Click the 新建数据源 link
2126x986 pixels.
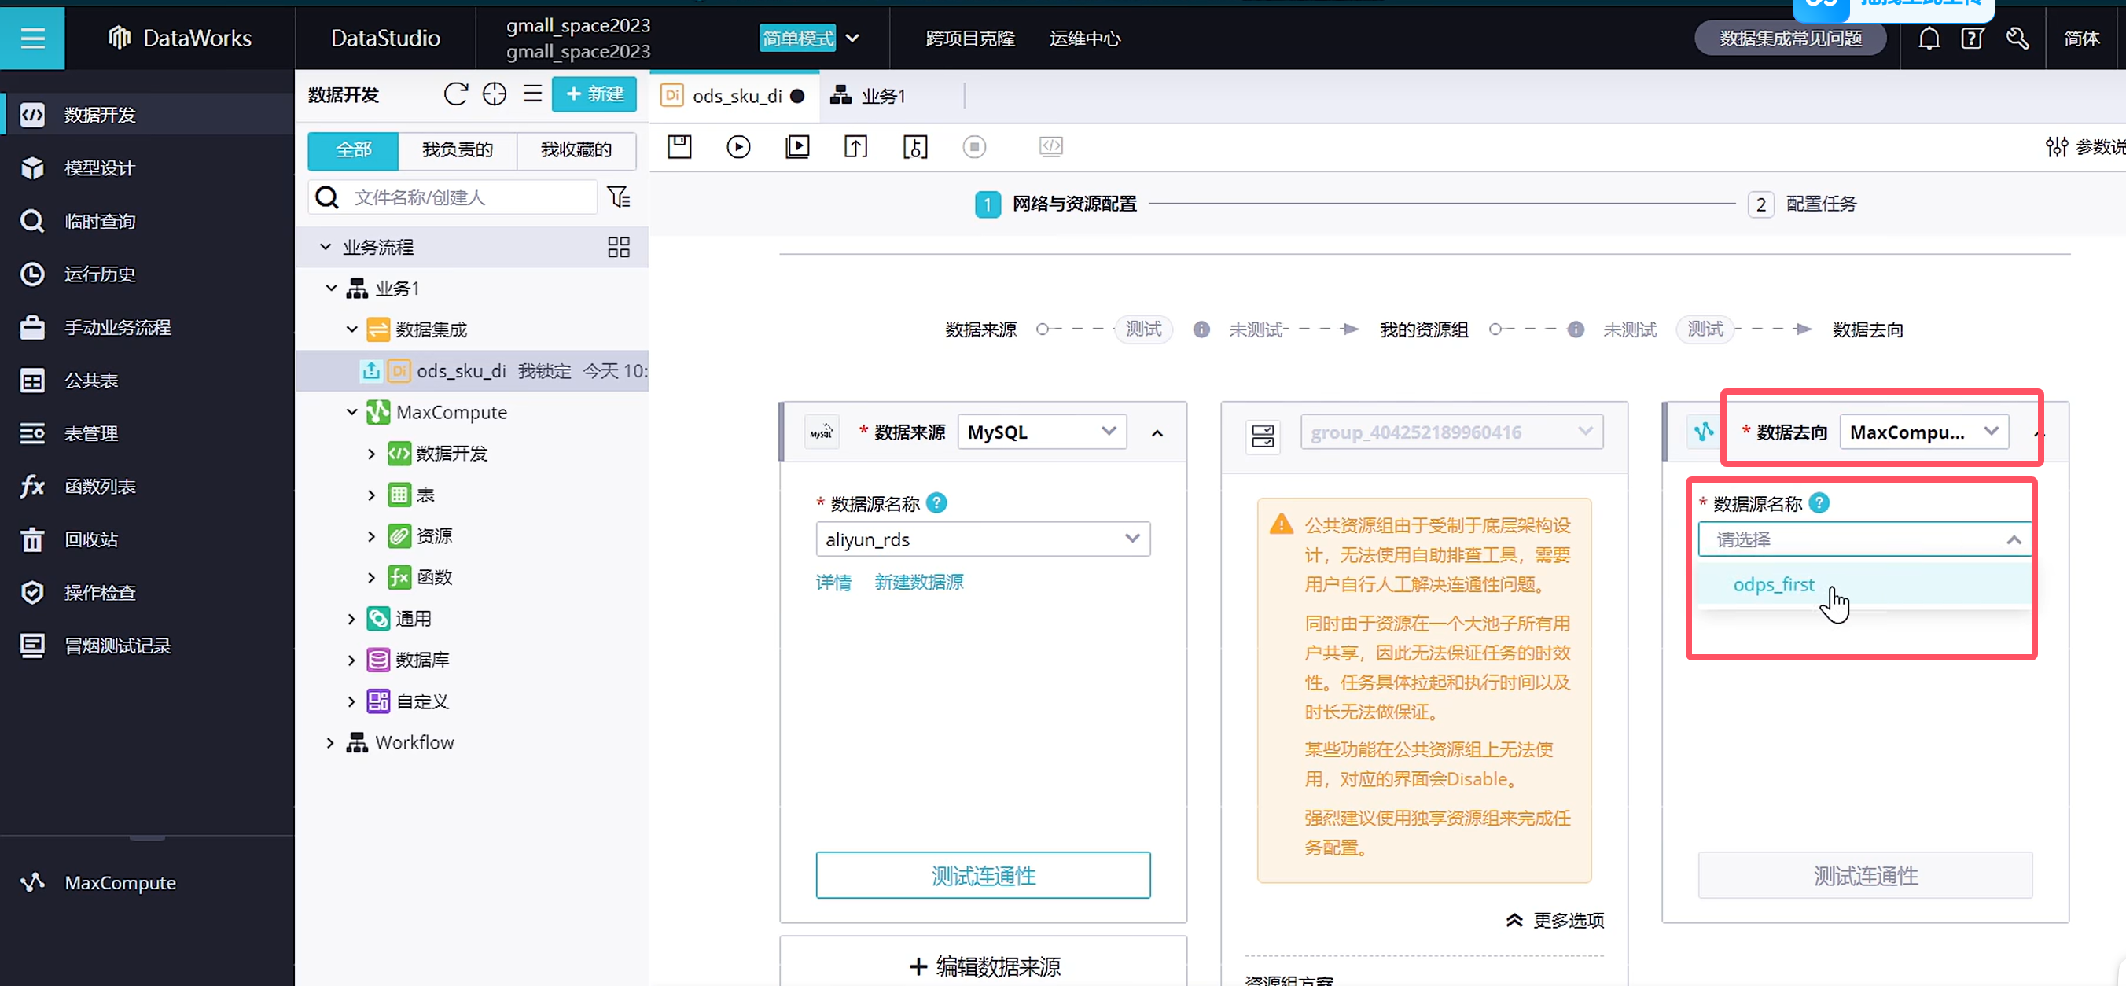point(918,582)
